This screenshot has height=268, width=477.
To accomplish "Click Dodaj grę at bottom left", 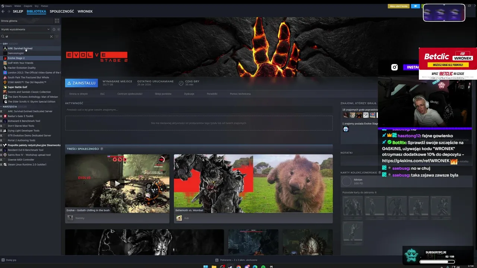I will click(9, 260).
